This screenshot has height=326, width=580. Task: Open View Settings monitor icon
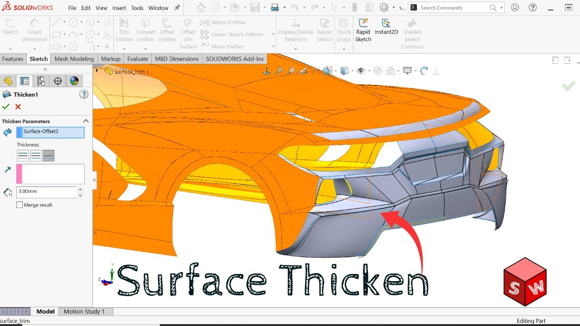[407, 71]
